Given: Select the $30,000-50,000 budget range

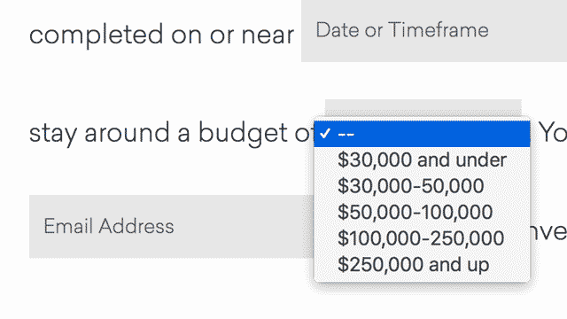Looking at the screenshot, I should (422, 186).
